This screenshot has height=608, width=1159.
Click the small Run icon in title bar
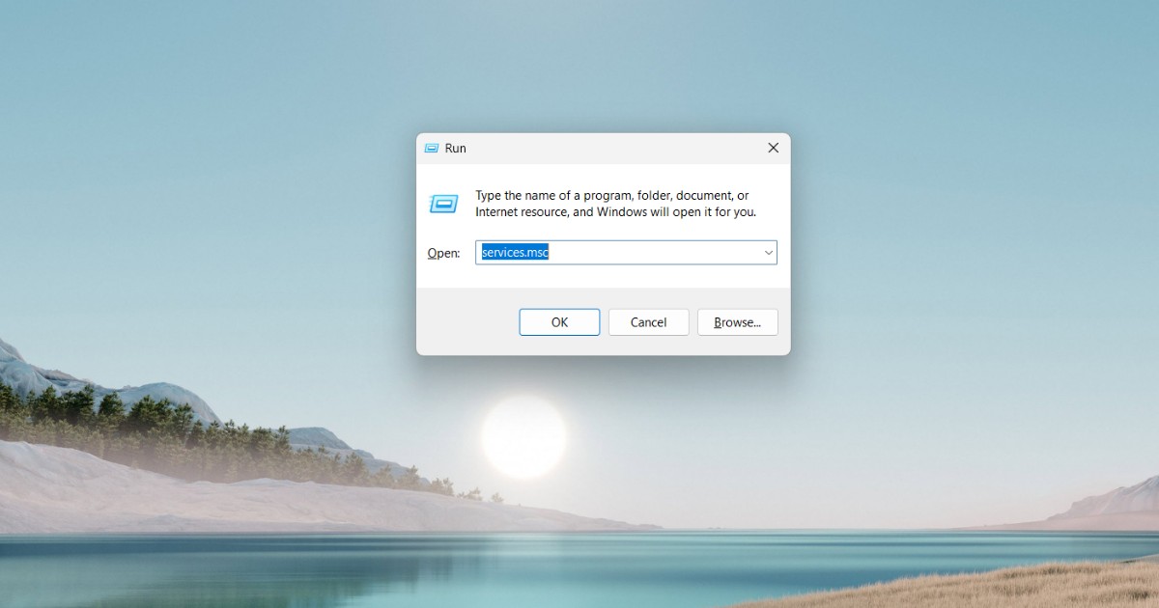point(432,149)
